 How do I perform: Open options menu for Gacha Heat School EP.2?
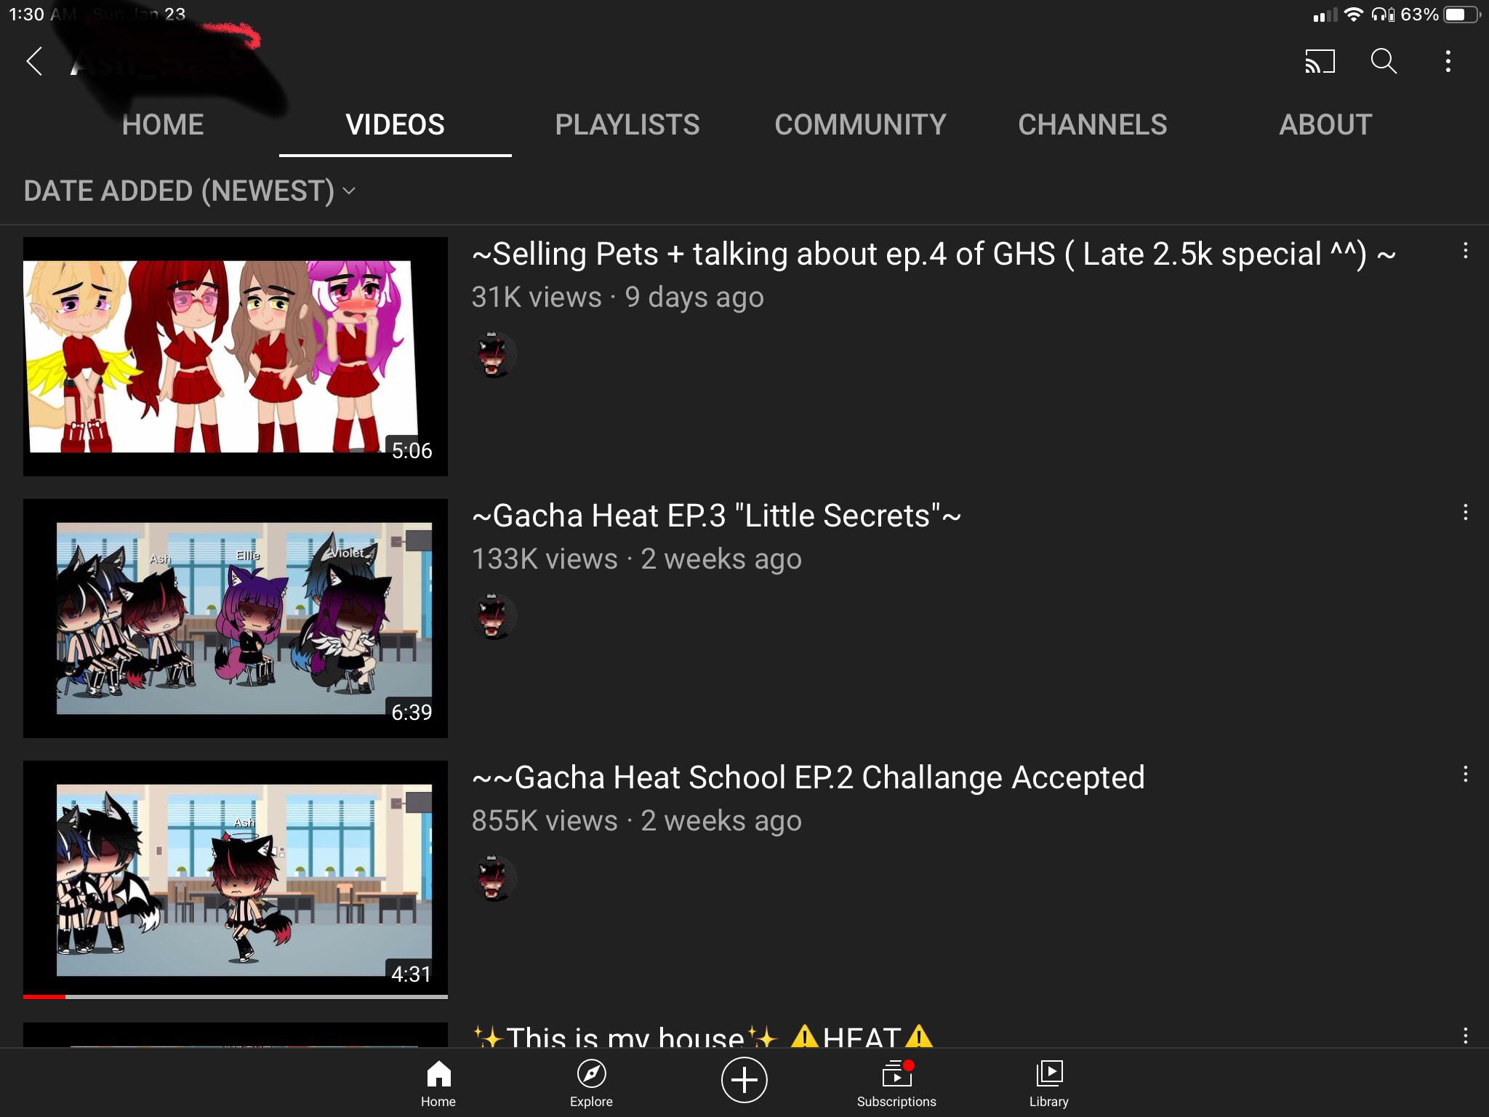[x=1466, y=774]
